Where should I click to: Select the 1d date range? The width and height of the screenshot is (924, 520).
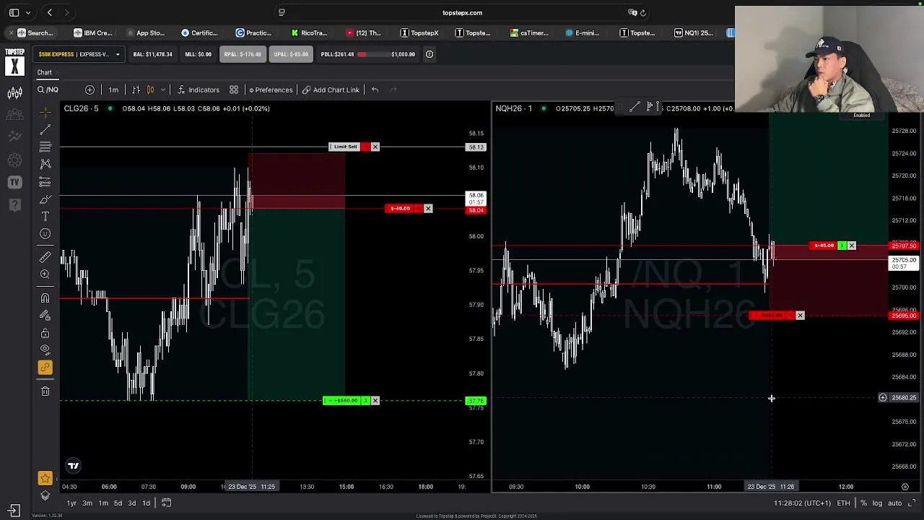pyautogui.click(x=146, y=503)
